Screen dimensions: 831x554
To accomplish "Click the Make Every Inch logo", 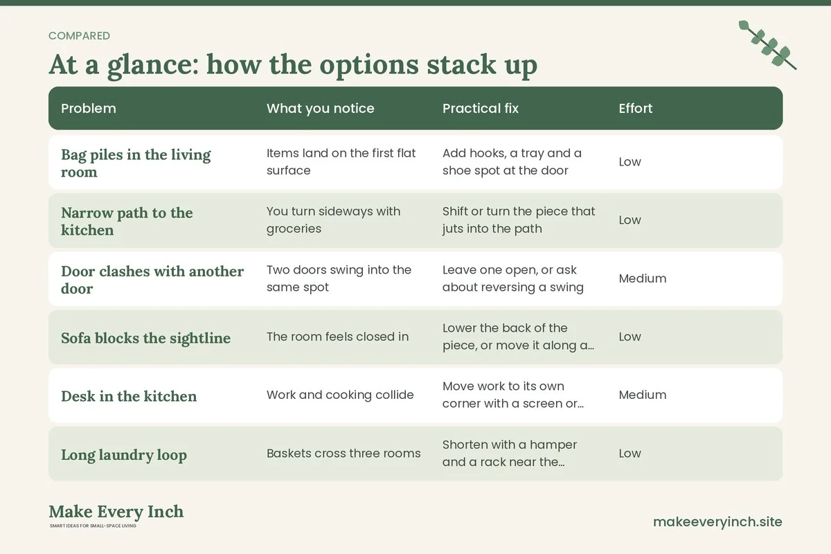I will (x=116, y=516).
